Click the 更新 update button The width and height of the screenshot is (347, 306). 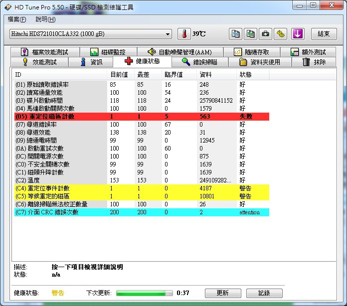pos(223,293)
